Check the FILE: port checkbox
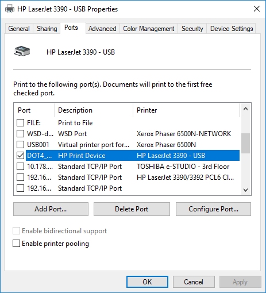266x293 pixels. (20, 123)
